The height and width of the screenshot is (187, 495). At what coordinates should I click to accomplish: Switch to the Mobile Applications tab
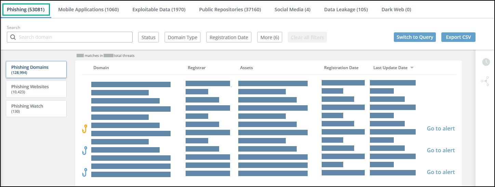(89, 10)
